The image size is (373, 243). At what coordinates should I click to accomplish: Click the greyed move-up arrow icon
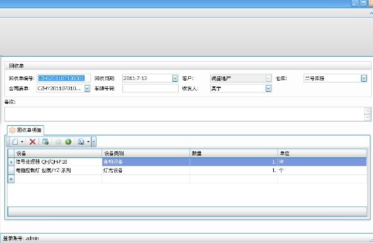coord(58,142)
